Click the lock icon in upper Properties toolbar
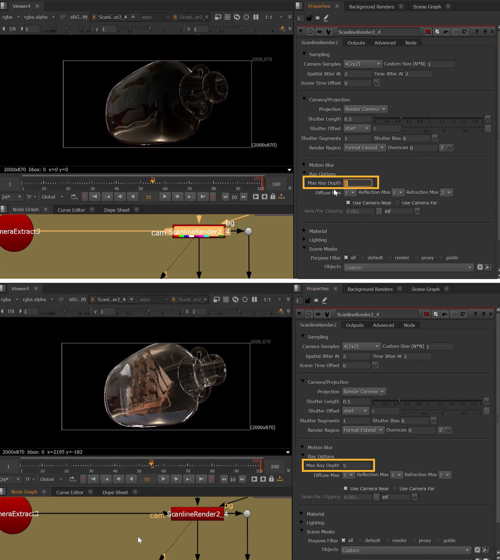Viewport: 500px width, 560px height. (x=309, y=18)
